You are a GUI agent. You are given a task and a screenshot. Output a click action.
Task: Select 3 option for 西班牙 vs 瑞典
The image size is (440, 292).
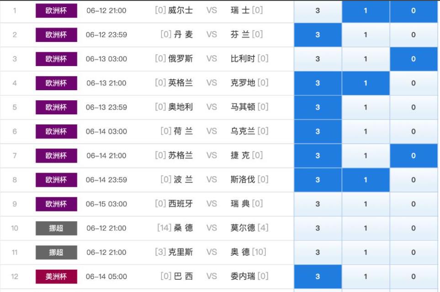click(x=318, y=204)
